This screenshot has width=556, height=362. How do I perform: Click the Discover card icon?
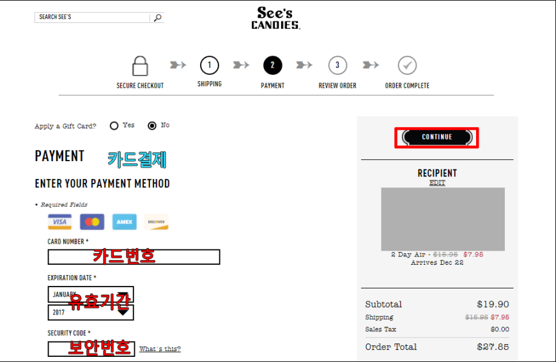point(157,222)
